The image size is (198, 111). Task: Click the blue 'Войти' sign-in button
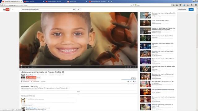[191, 10]
